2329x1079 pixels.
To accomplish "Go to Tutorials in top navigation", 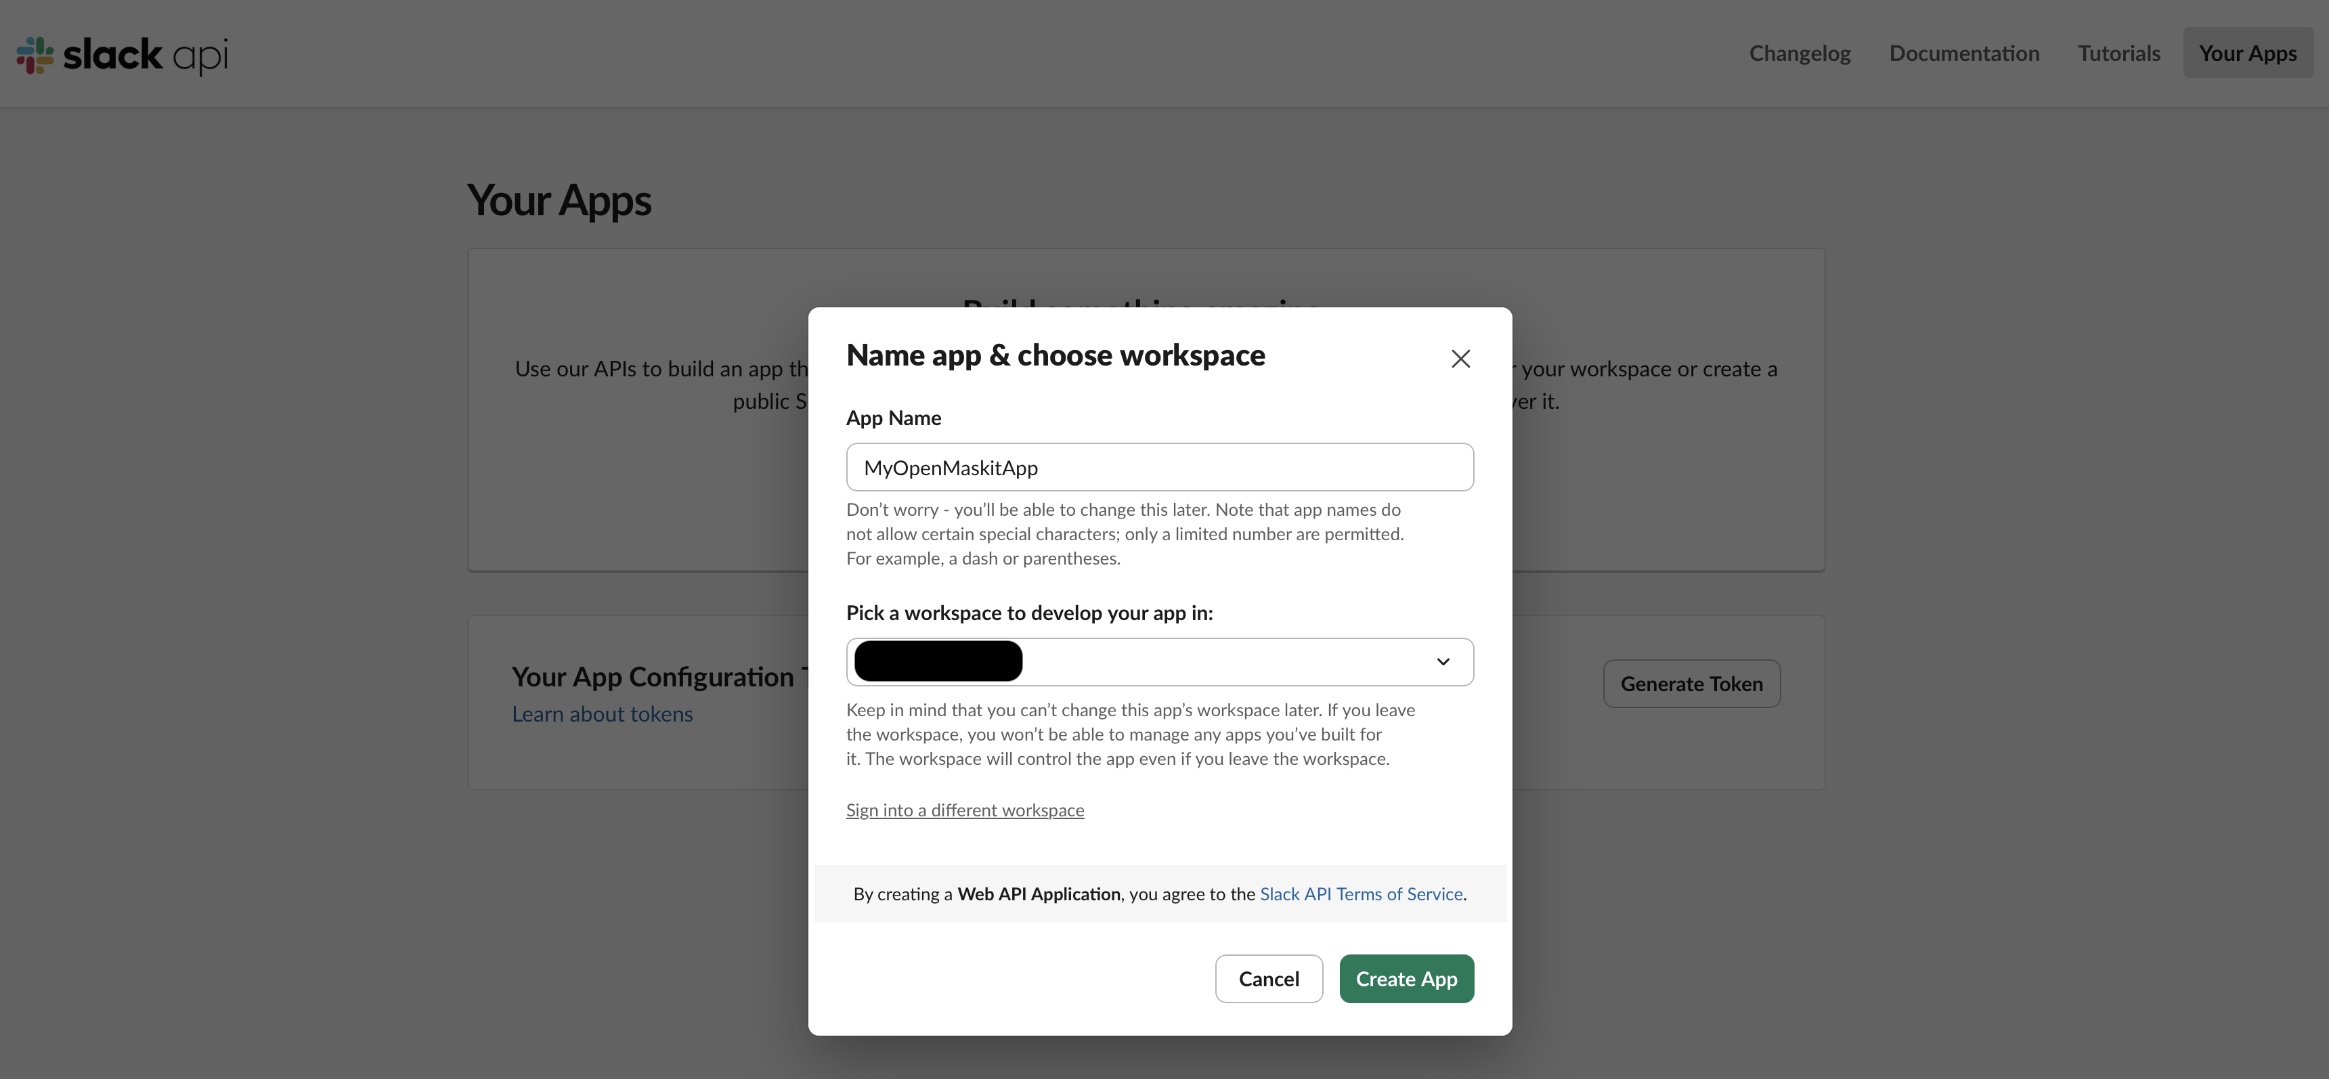I will [2118, 53].
